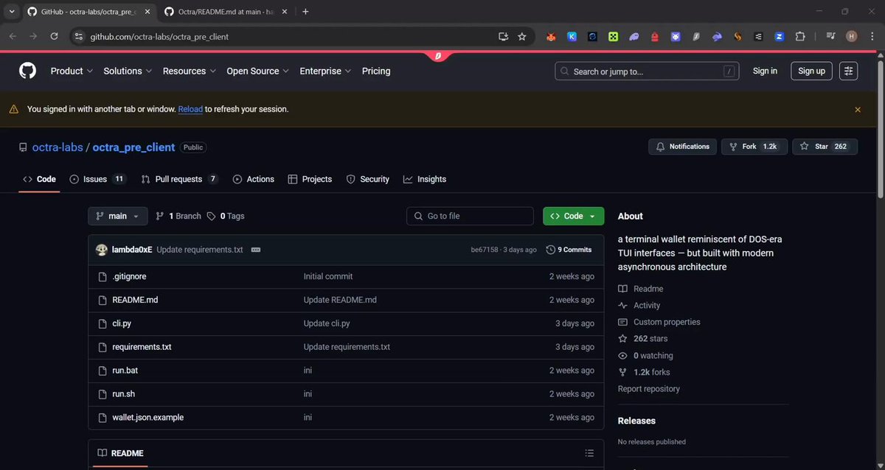The width and height of the screenshot is (885, 470).
Task: Switch to the Actions tab
Action: coord(253,179)
